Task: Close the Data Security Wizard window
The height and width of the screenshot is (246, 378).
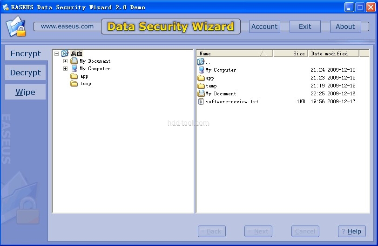Action: click(371, 7)
